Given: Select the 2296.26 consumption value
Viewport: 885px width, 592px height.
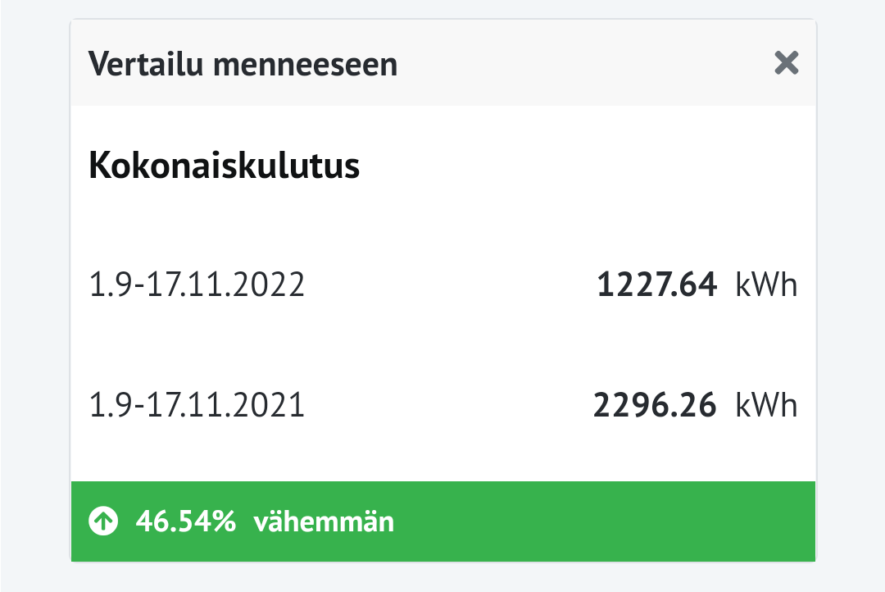Looking at the screenshot, I should coord(655,405).
